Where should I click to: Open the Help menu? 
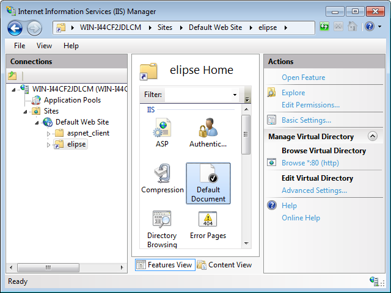(x=71, y=46)
